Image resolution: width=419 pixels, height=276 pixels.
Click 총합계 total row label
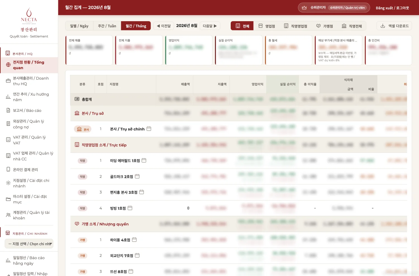pyautogui.click(x=87, y=99)
